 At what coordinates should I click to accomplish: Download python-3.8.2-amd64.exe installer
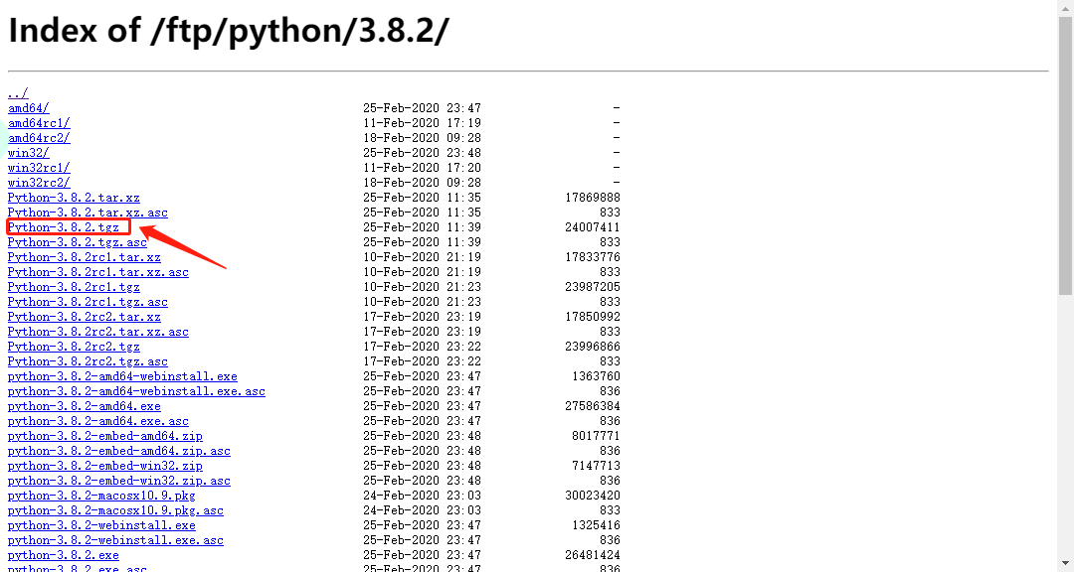click(85, 406)
